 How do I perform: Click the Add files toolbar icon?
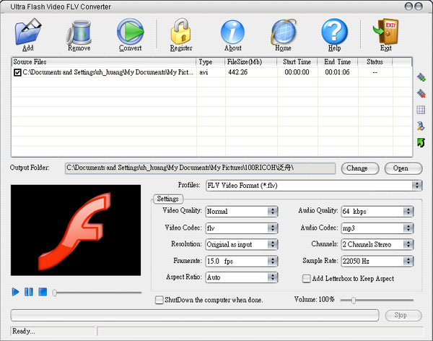(28, 32)
